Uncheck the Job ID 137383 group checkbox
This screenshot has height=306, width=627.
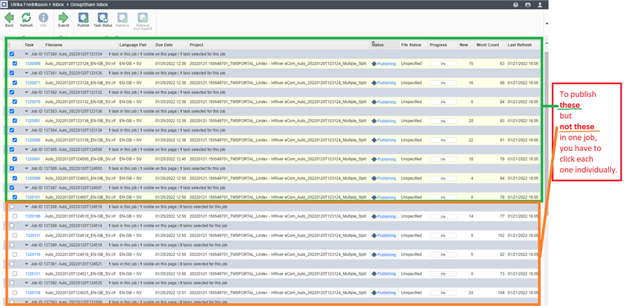(12, 111)
